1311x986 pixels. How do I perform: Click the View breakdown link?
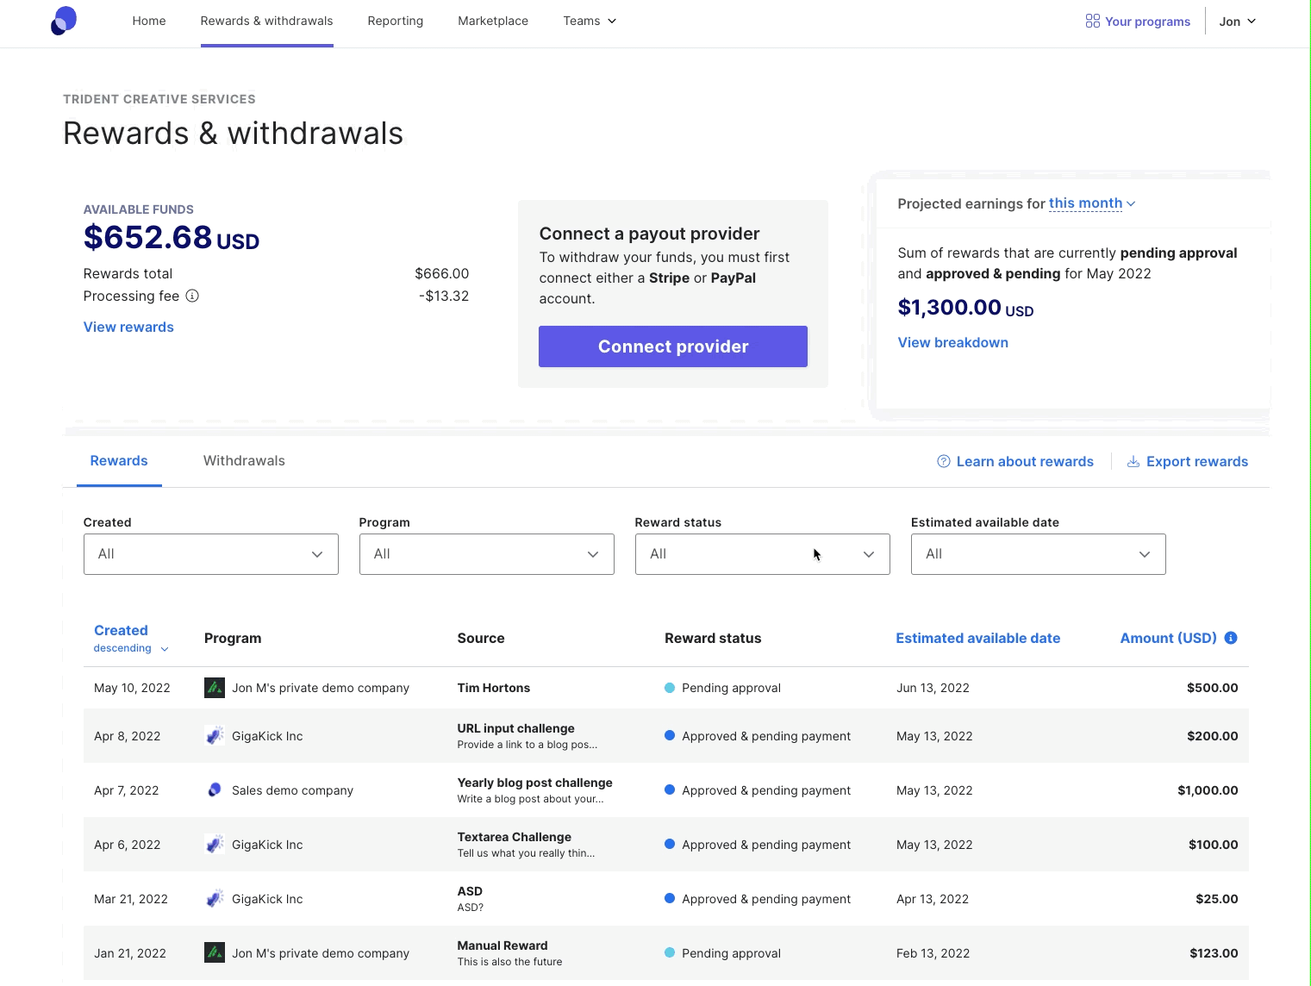click(953, 342)
